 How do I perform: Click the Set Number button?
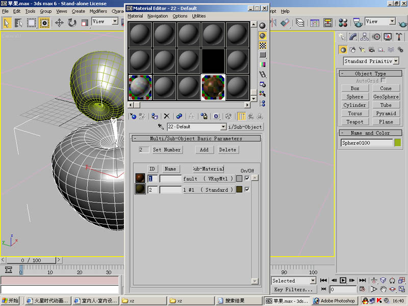tap(167, 150)
